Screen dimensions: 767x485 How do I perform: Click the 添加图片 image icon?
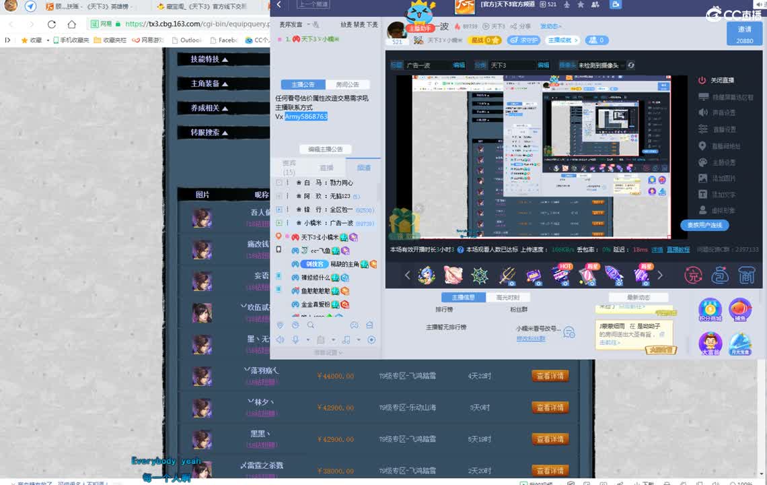702,179
